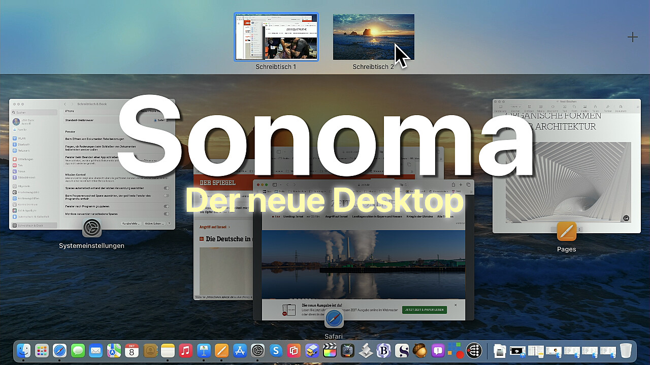Add a new desktop with plus button

pos(632,37)
